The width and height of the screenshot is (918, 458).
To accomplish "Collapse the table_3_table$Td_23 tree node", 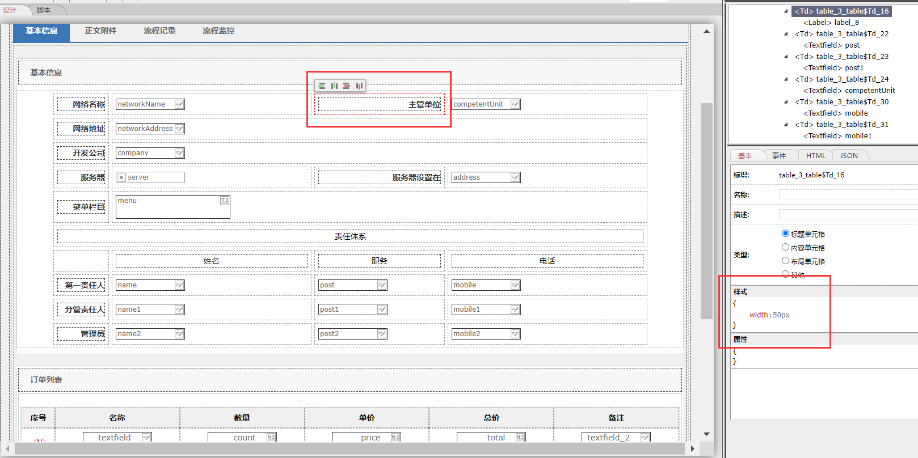I will (786, 57).
